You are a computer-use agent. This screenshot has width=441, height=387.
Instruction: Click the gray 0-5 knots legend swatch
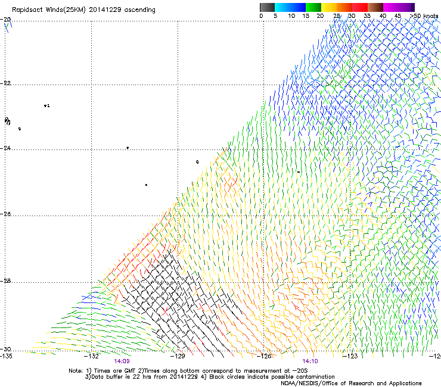[x=267, y=7]
